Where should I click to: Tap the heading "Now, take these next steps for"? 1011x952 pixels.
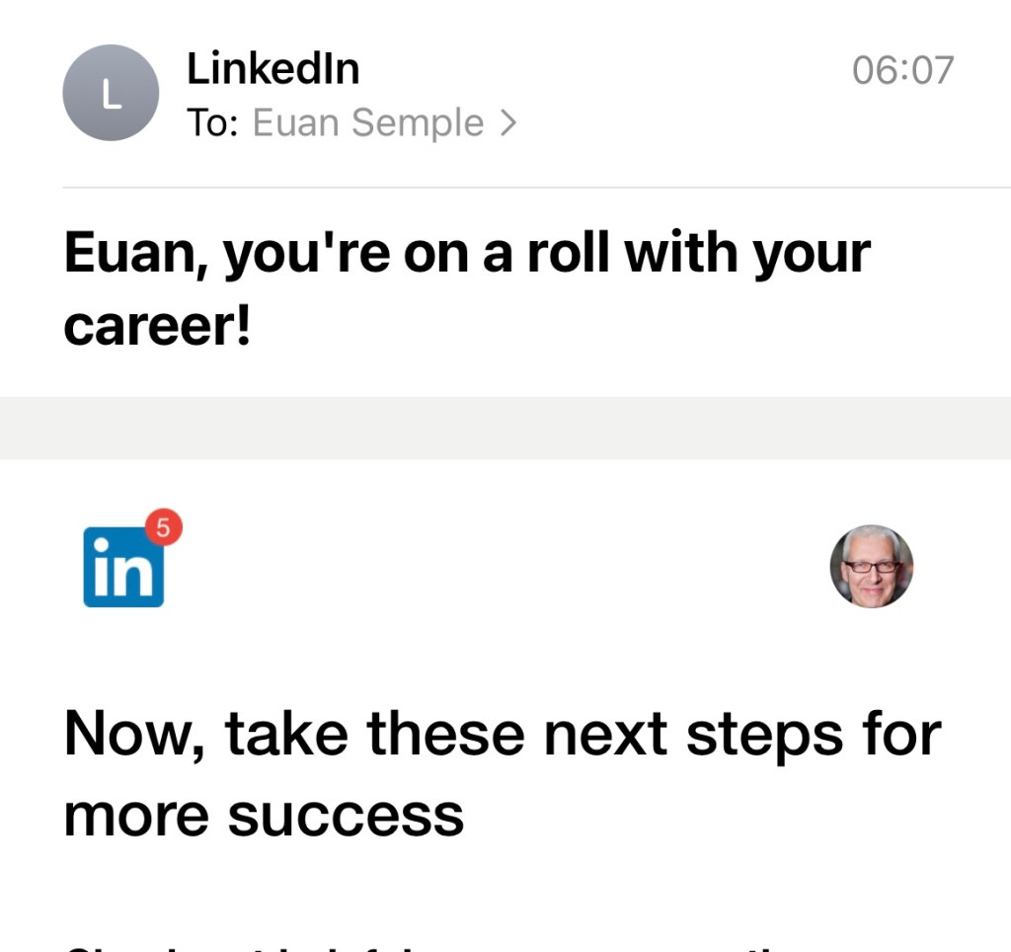click(503, 734)
